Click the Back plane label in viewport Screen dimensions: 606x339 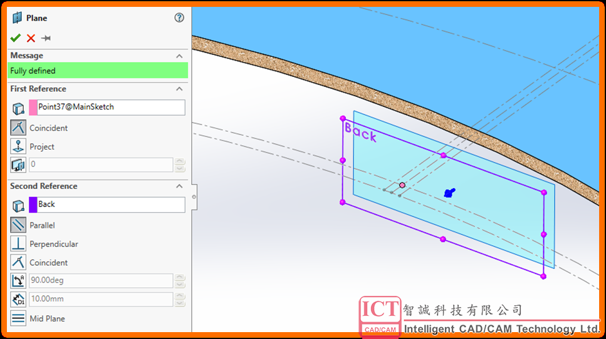pos(360,132)
